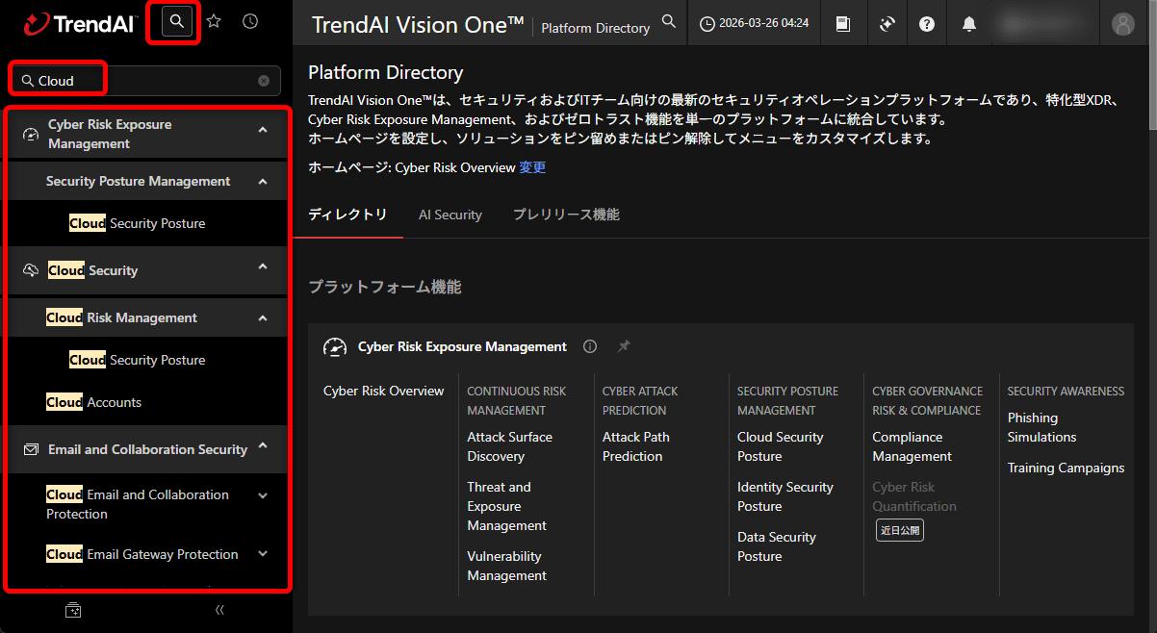The height and width of the screenshot is (633, 1157).
Task: Click the header search magnifier icon
Action: (669, 21)
